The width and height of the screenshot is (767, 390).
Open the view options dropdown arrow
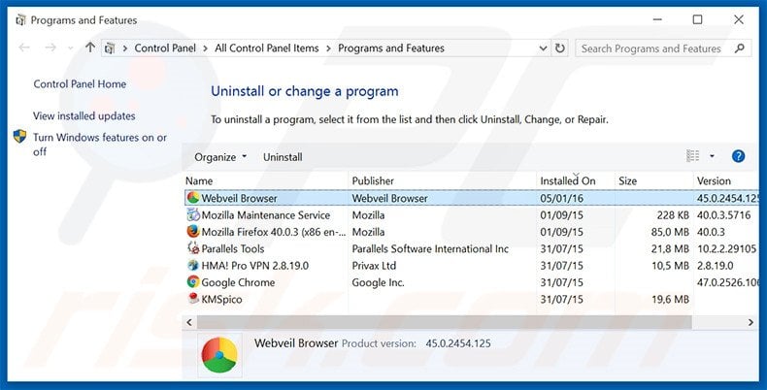pos(712,156)
